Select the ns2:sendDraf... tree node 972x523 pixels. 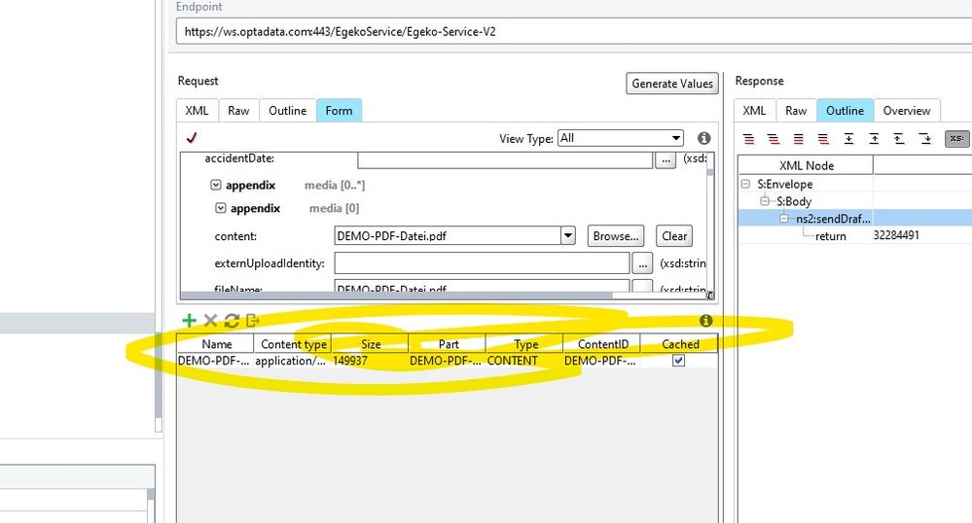click(833, 219)
